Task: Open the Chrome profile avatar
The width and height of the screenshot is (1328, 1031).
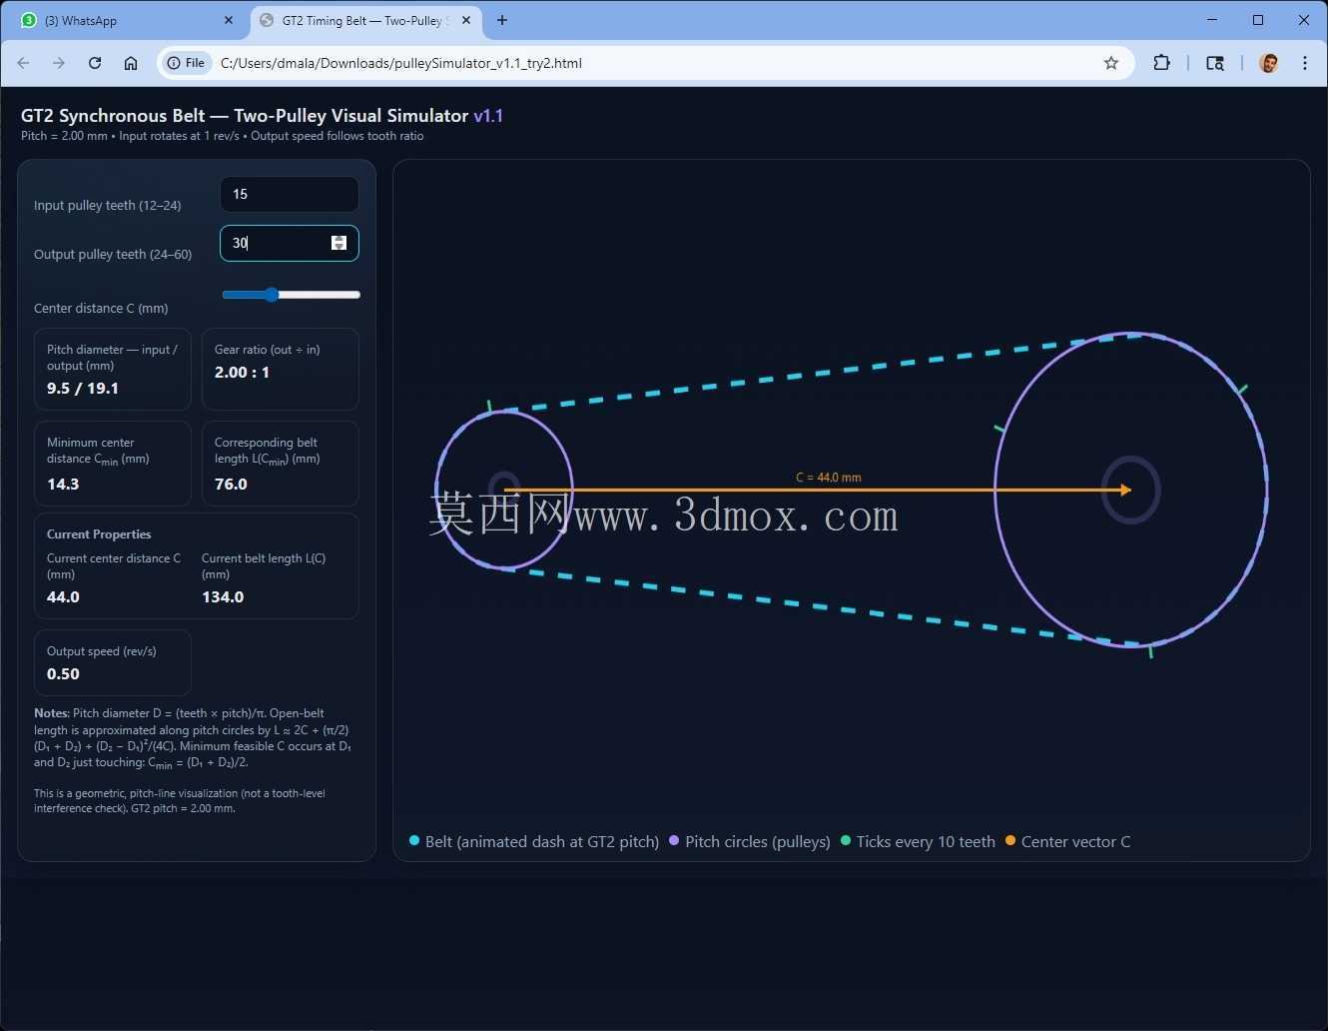Action: click(x=1269, y=63)
